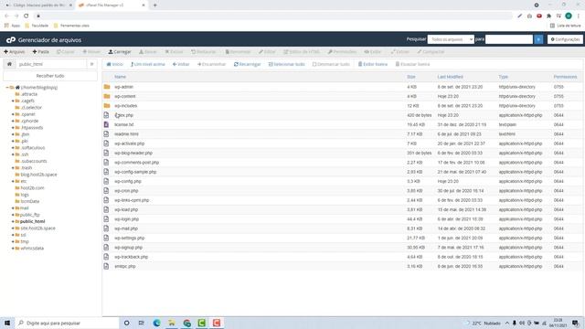Open the search scope dropdown Todos os arquivos
The height and width of the screenshot is (329, 585).
coord(451,39)
